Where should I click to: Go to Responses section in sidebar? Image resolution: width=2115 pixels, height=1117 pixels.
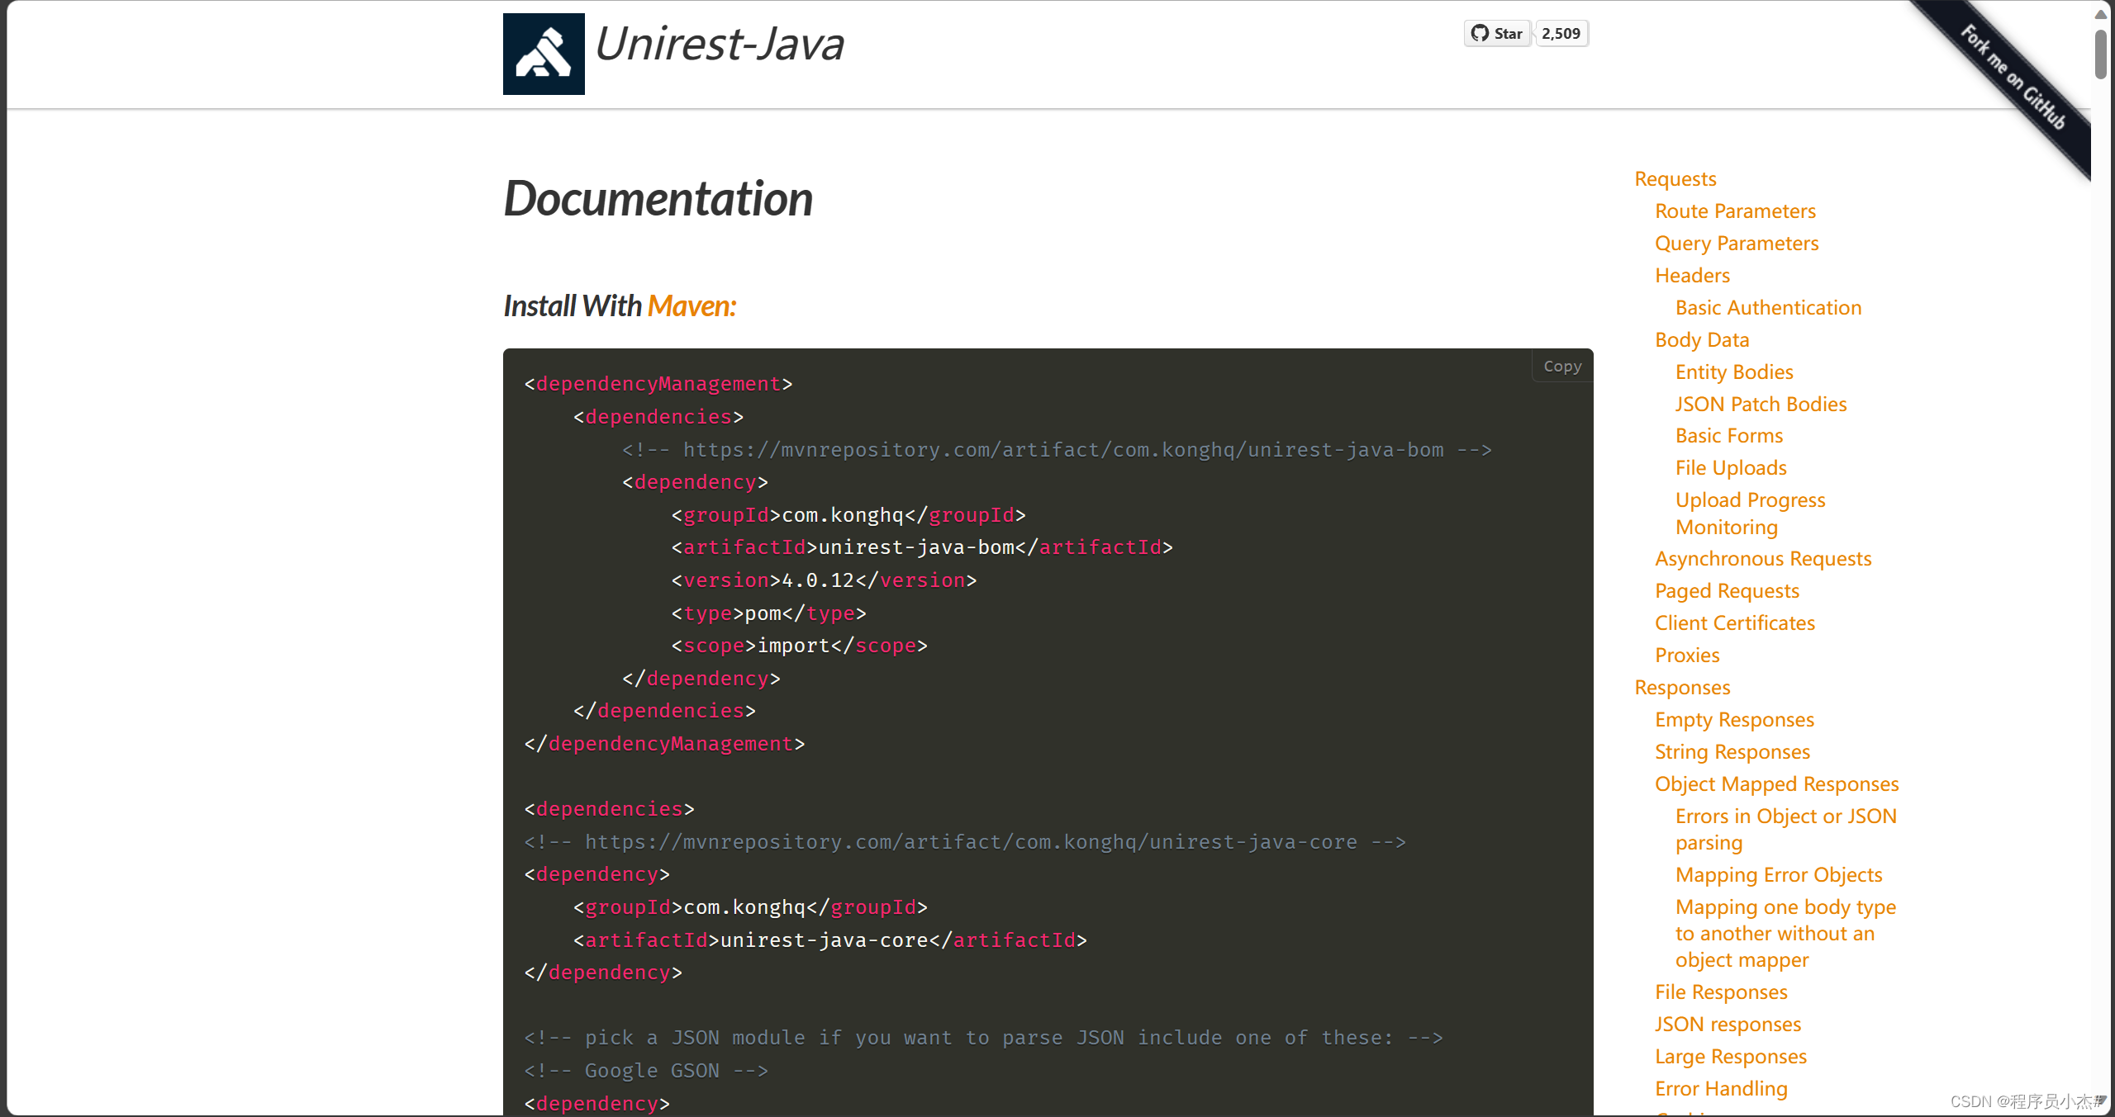coord(1681,688)
